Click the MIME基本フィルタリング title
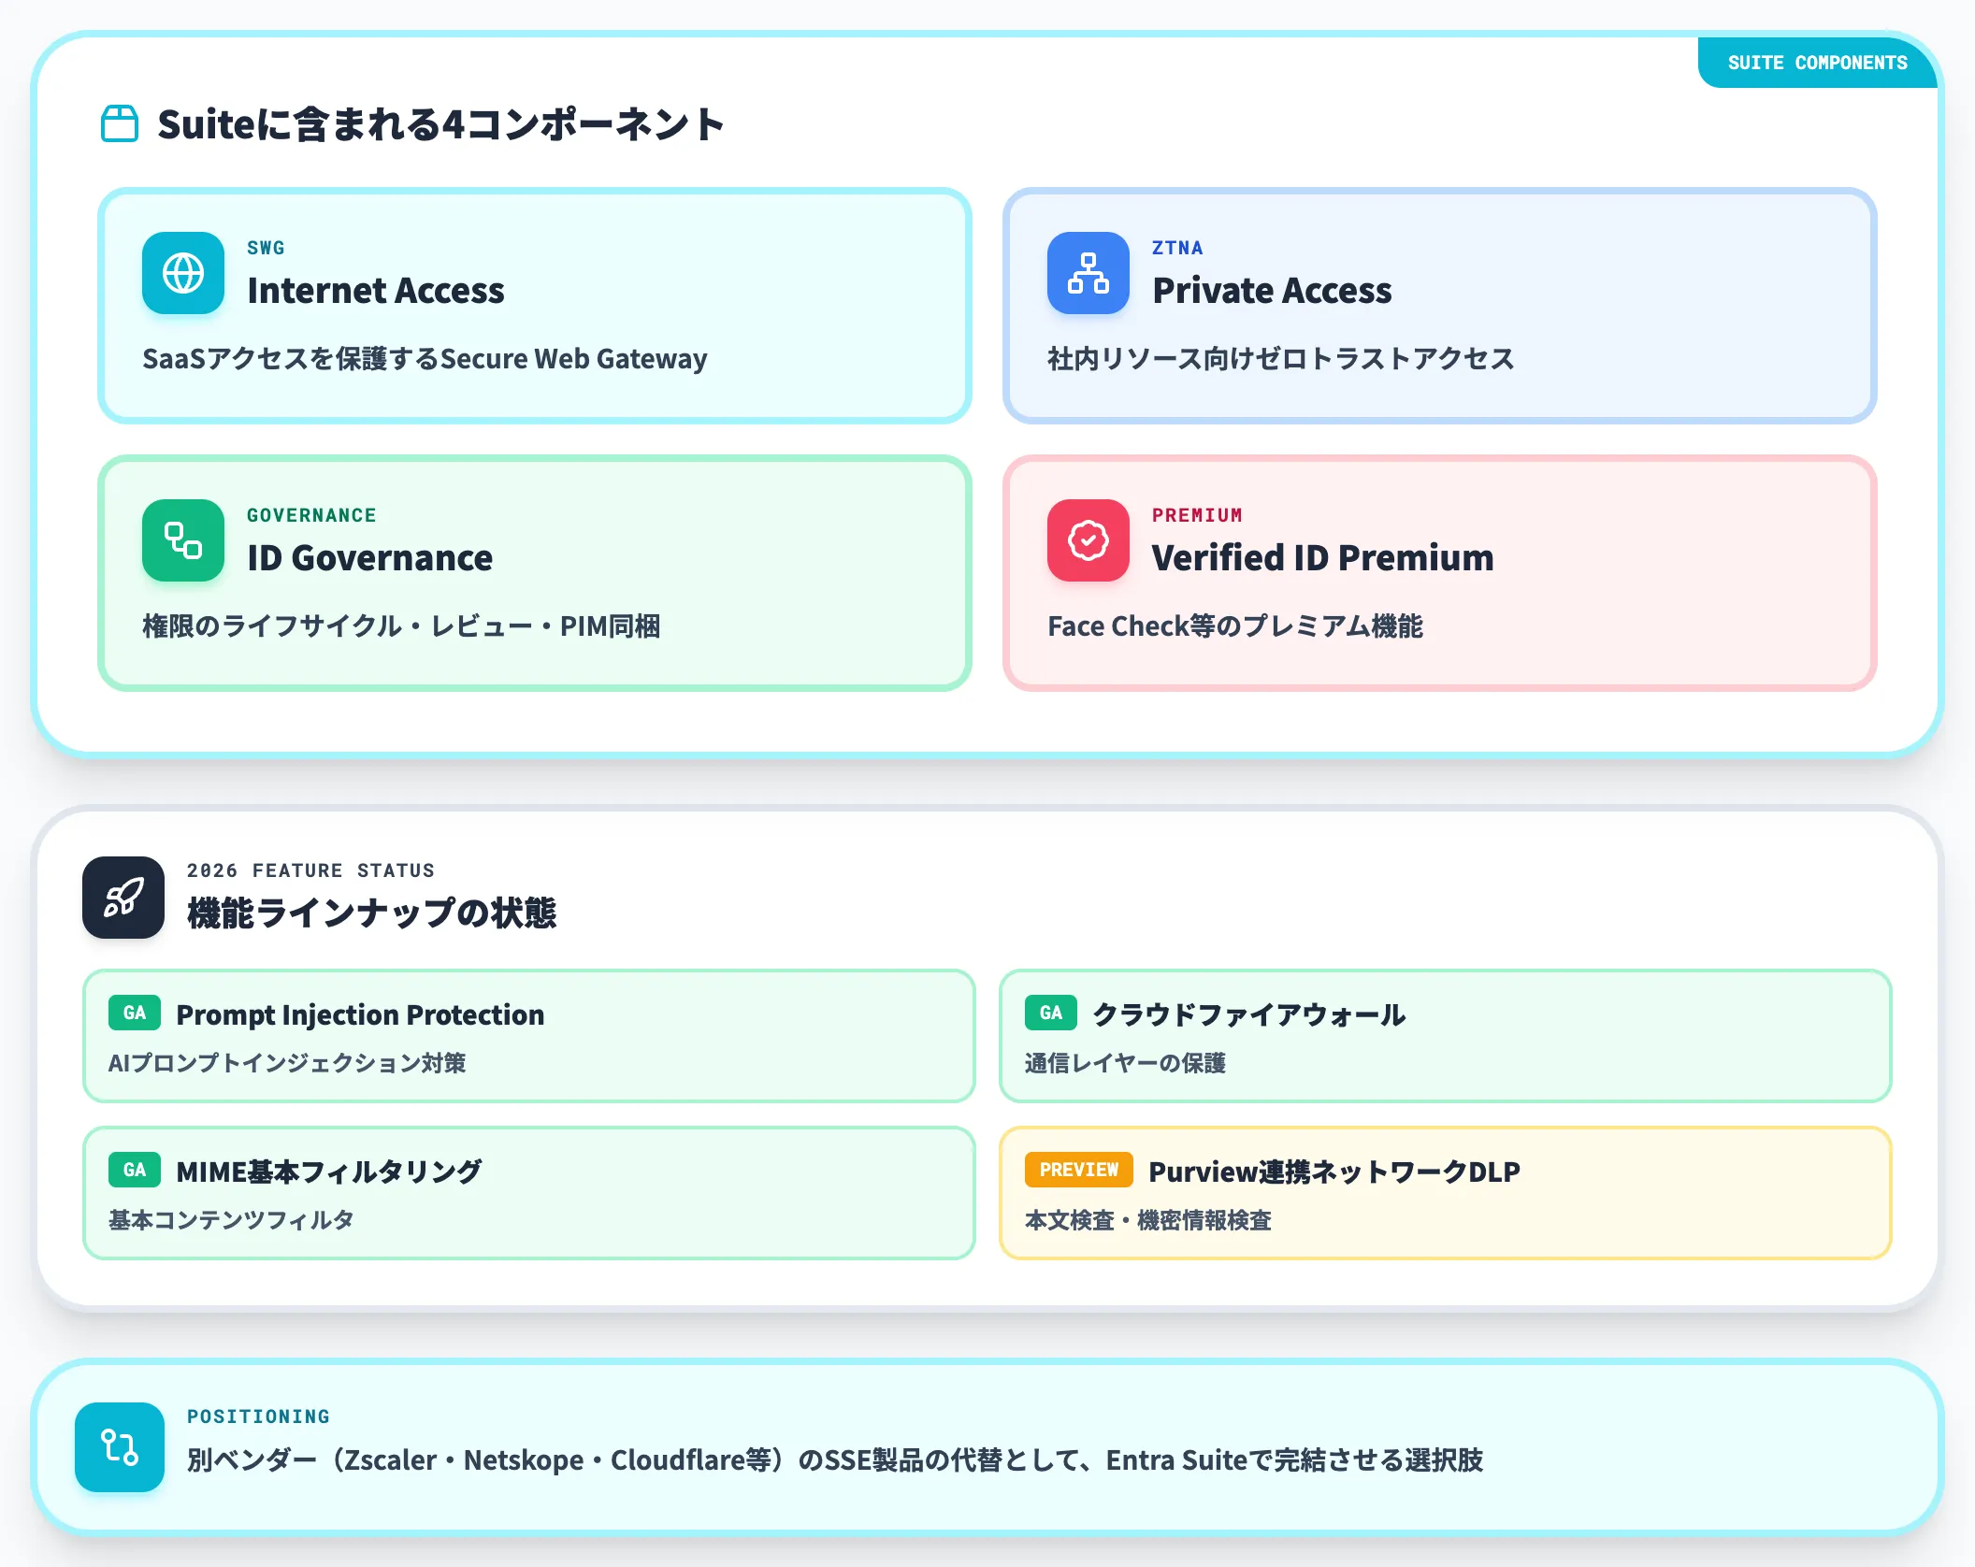The width and height of the screenshot is (1975, 1567). 328,1172
